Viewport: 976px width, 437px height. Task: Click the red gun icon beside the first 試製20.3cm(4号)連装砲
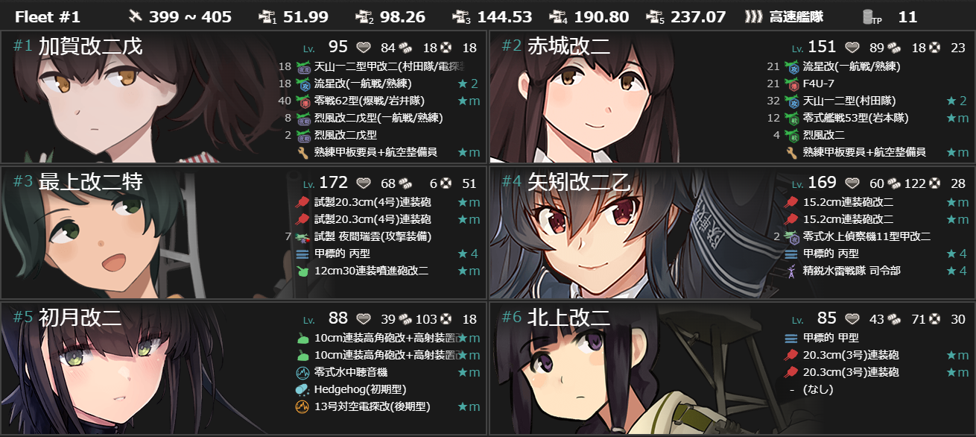[x=302, y=202]
